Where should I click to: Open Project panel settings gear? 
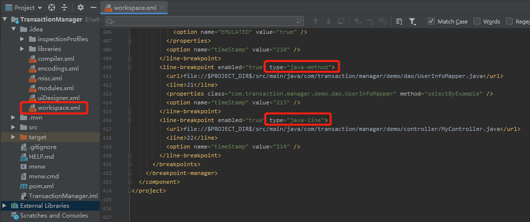pyautogui.click(x=80, y=7)
